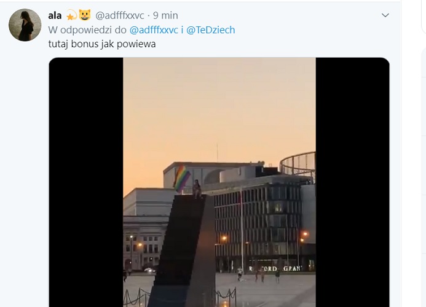The width and height of the screenshot is (426, 307).
Task: Click the left black letterbox of video
Action: (x=86, y=182)
